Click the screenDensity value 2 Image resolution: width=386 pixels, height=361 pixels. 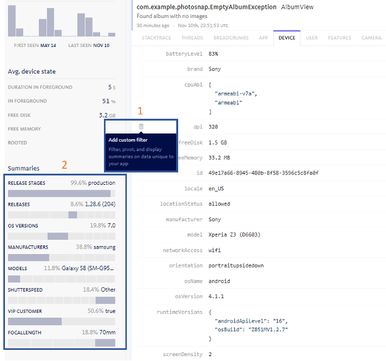pyautogui.click(x=210, y=355)
